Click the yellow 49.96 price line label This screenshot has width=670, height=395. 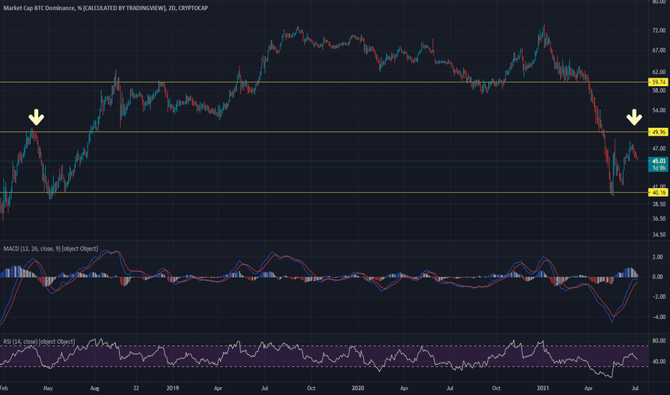(x=658, y=132)
